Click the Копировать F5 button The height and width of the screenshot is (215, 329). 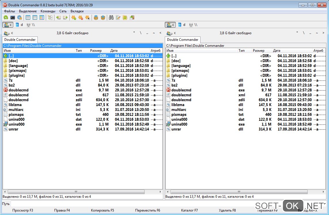pyautogui.click(x=102, y=210)
